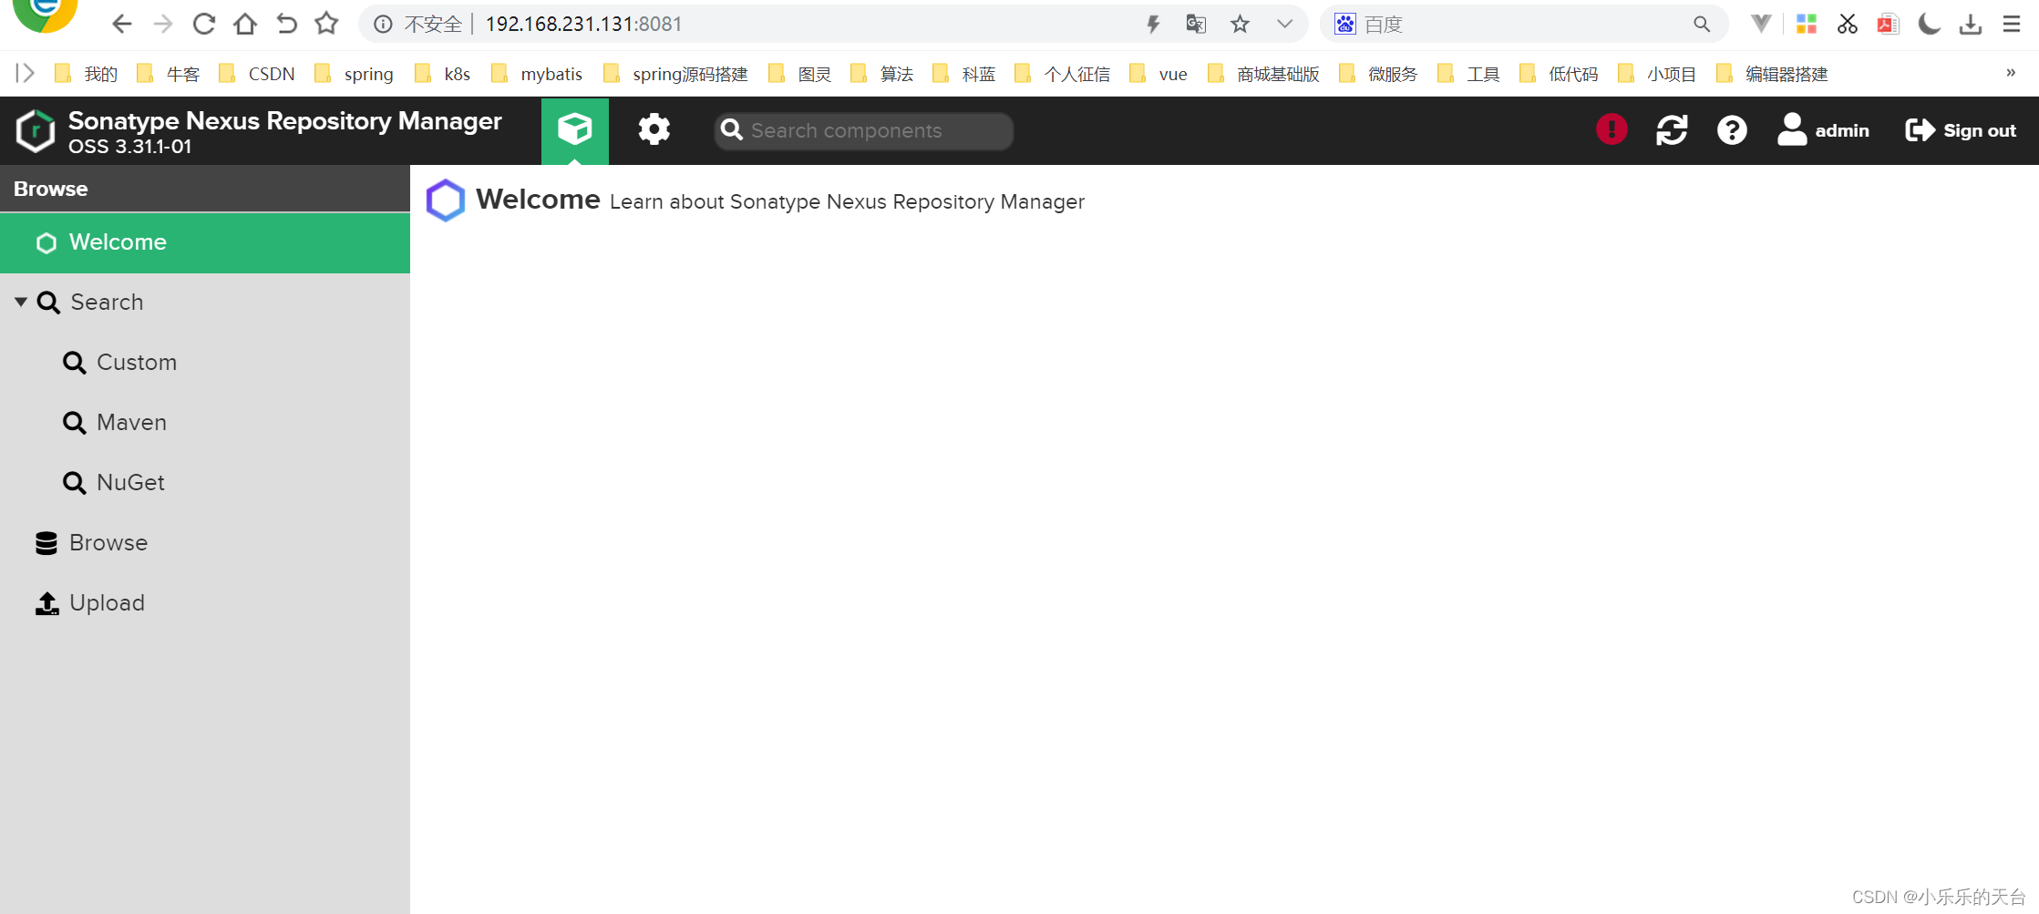The width and height of the screenshot is (2039, 914).
Task: Expand the address bar dropdown arrow
Action: click(1284, 25)
